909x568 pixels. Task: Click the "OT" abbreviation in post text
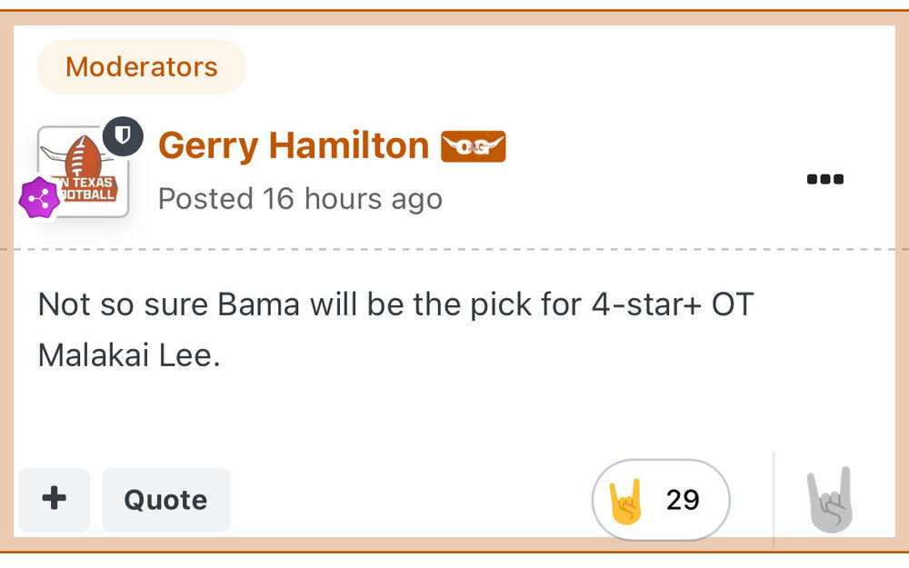click(733, 304)
